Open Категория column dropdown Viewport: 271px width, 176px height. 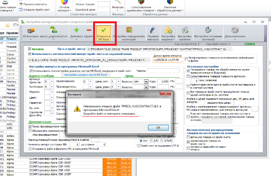point(52,86)
